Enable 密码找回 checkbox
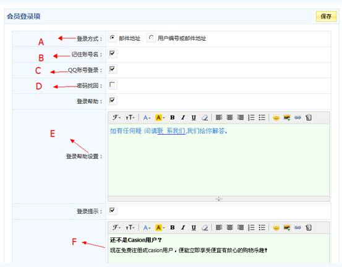 (x=112, y=85)
